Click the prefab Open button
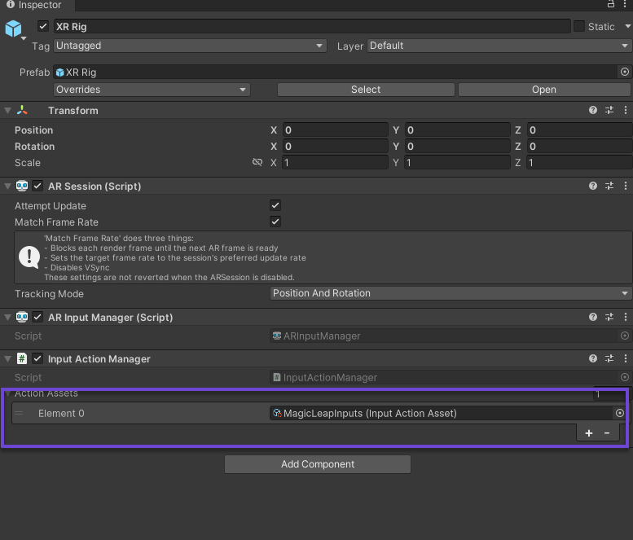 [543, 90]
